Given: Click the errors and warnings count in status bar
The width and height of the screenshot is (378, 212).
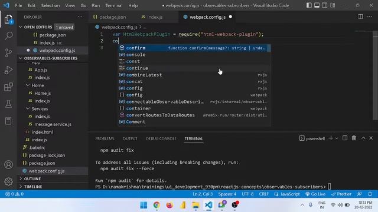Looking at the screenshot, I should tap(14, 194).
